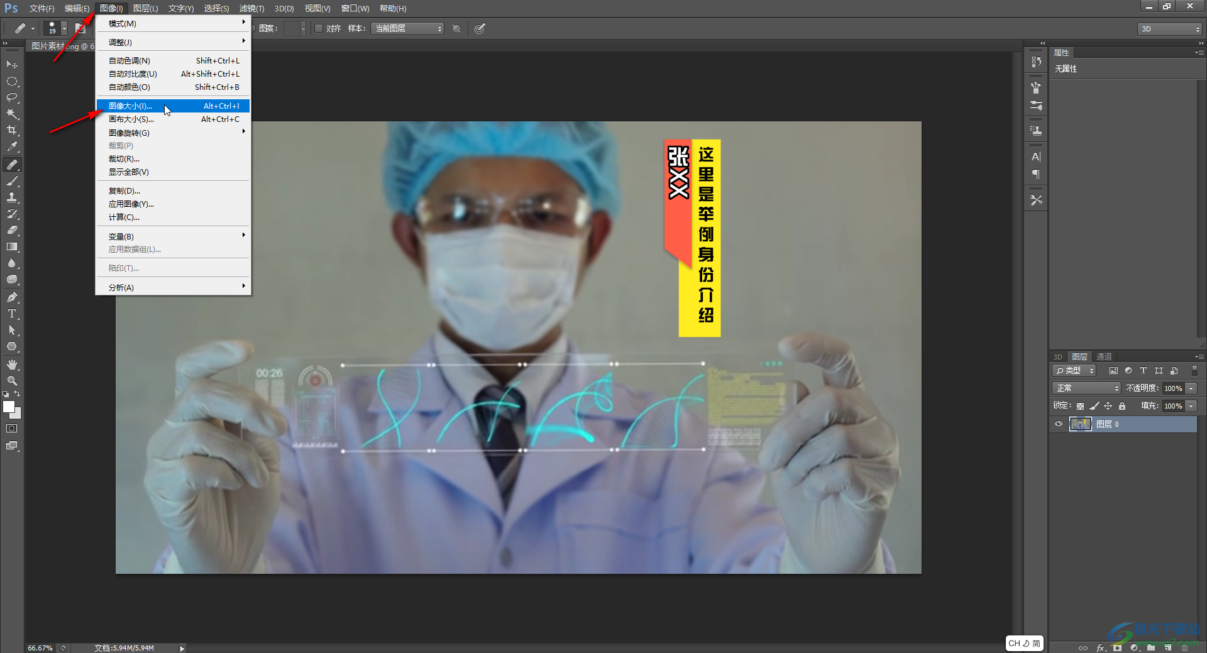Open the 不透明度 opacity slider arrow
This screenshot has width=1207, height=653.
coord(1191,388)
